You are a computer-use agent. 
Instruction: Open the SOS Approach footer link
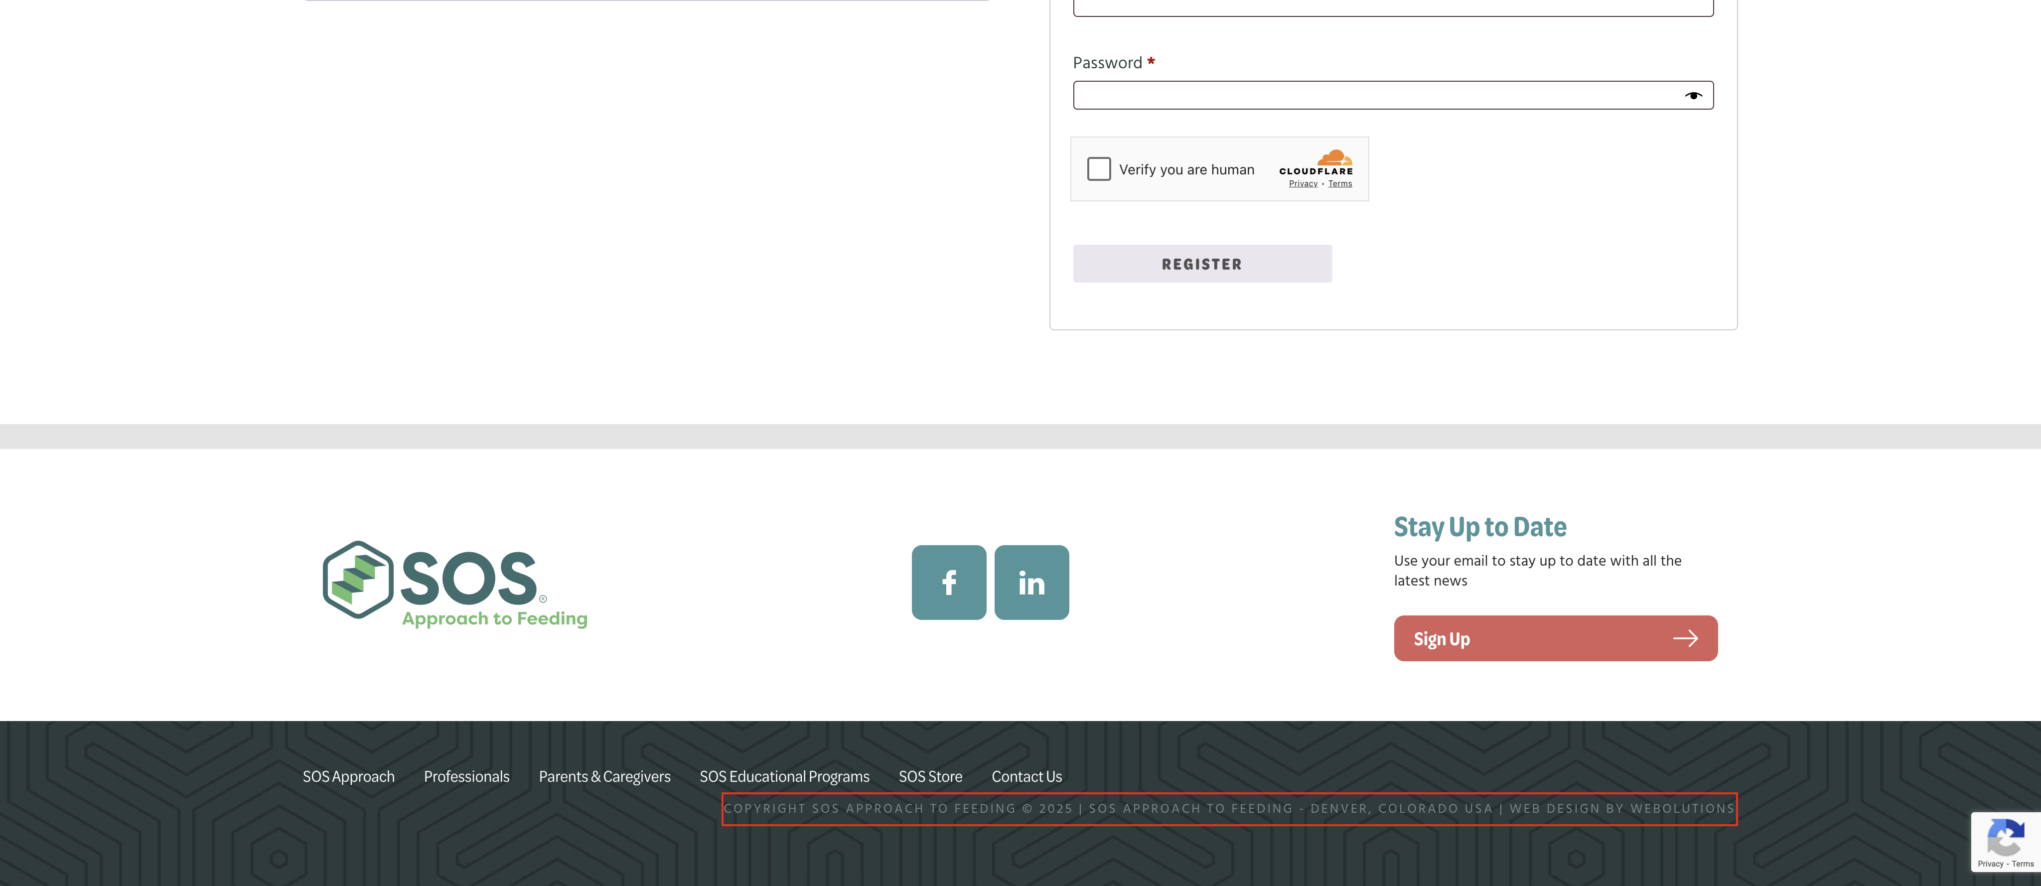[x=349, y=777]
